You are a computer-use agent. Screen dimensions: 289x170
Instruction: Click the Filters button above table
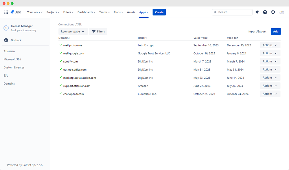click(98, 32)
